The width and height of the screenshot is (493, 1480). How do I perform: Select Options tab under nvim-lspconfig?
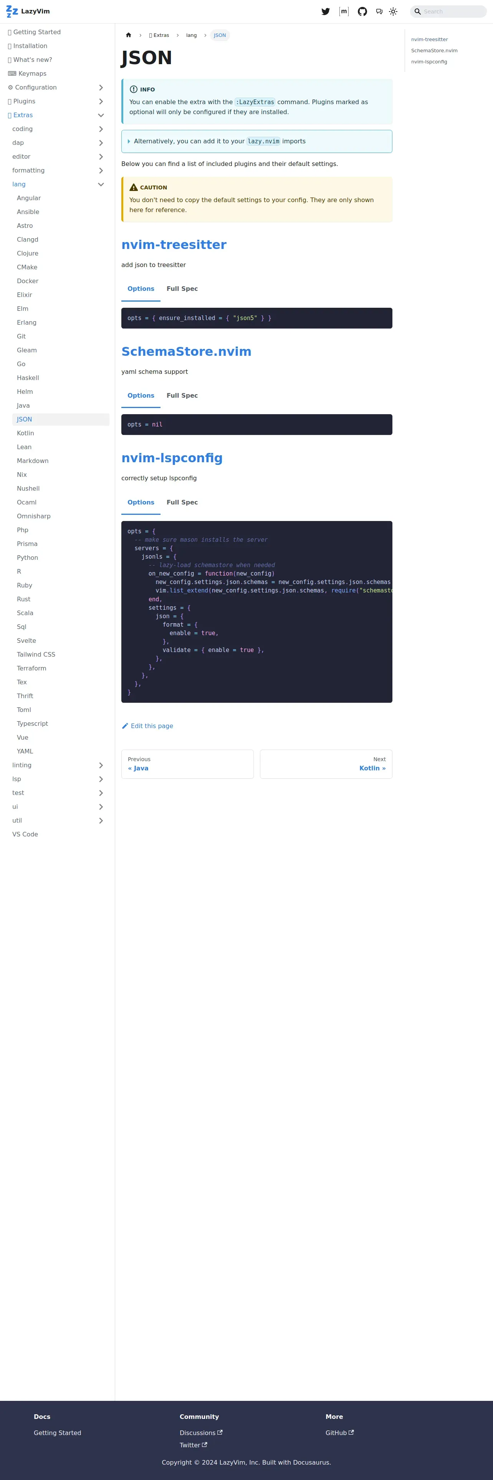pyautogui.click(x=141, y=503)
